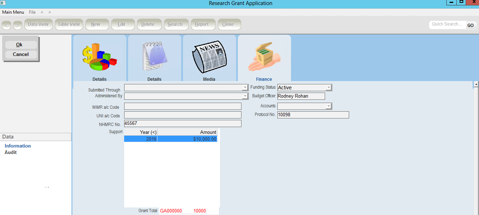Select the $10,000.00 amount cell
This screenshot has width=479, height=215.
point(187,139)
